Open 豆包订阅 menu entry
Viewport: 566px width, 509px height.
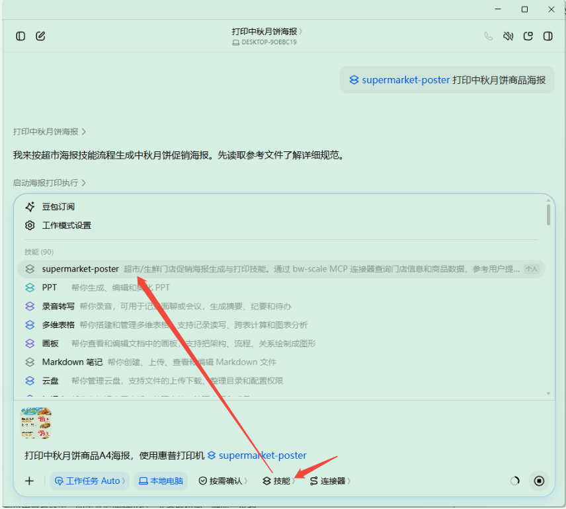click(x=58, y=207)
